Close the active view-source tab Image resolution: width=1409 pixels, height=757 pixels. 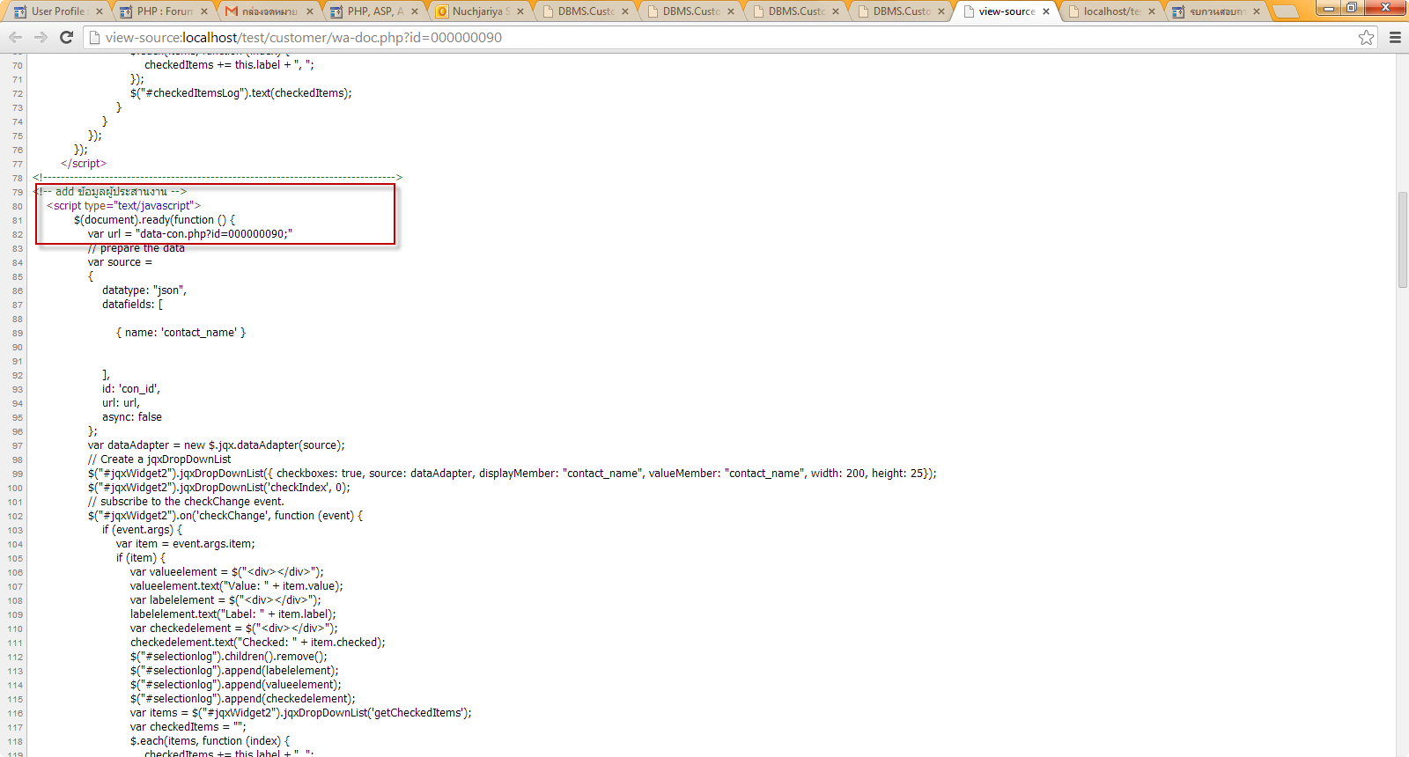[x=1046, y=11]
